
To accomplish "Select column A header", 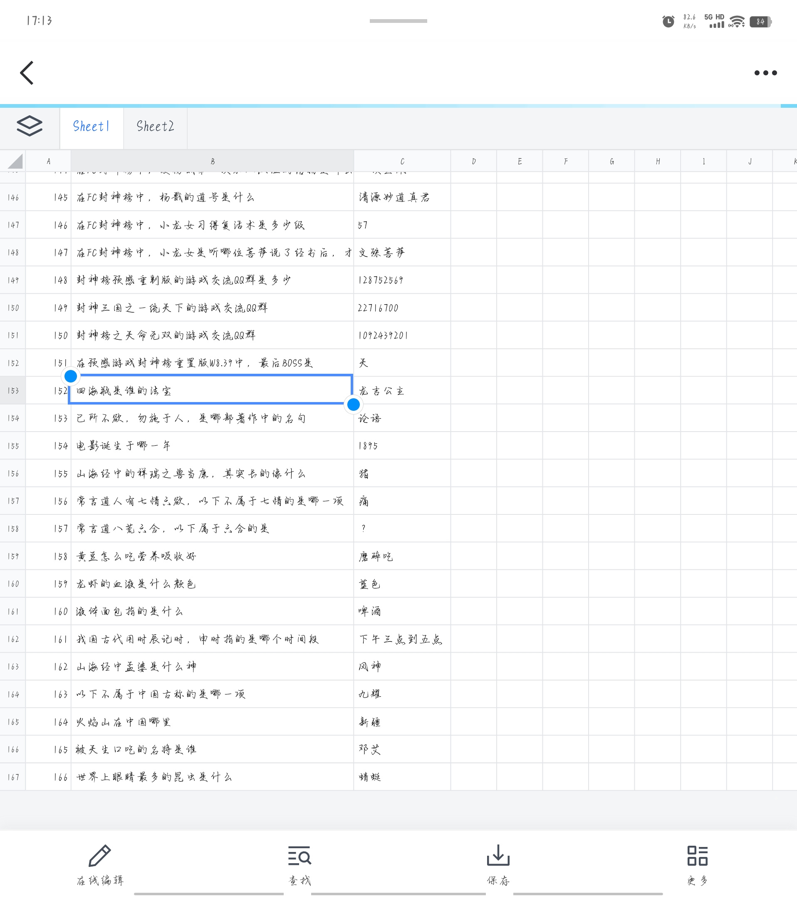I will pos(48,161).
